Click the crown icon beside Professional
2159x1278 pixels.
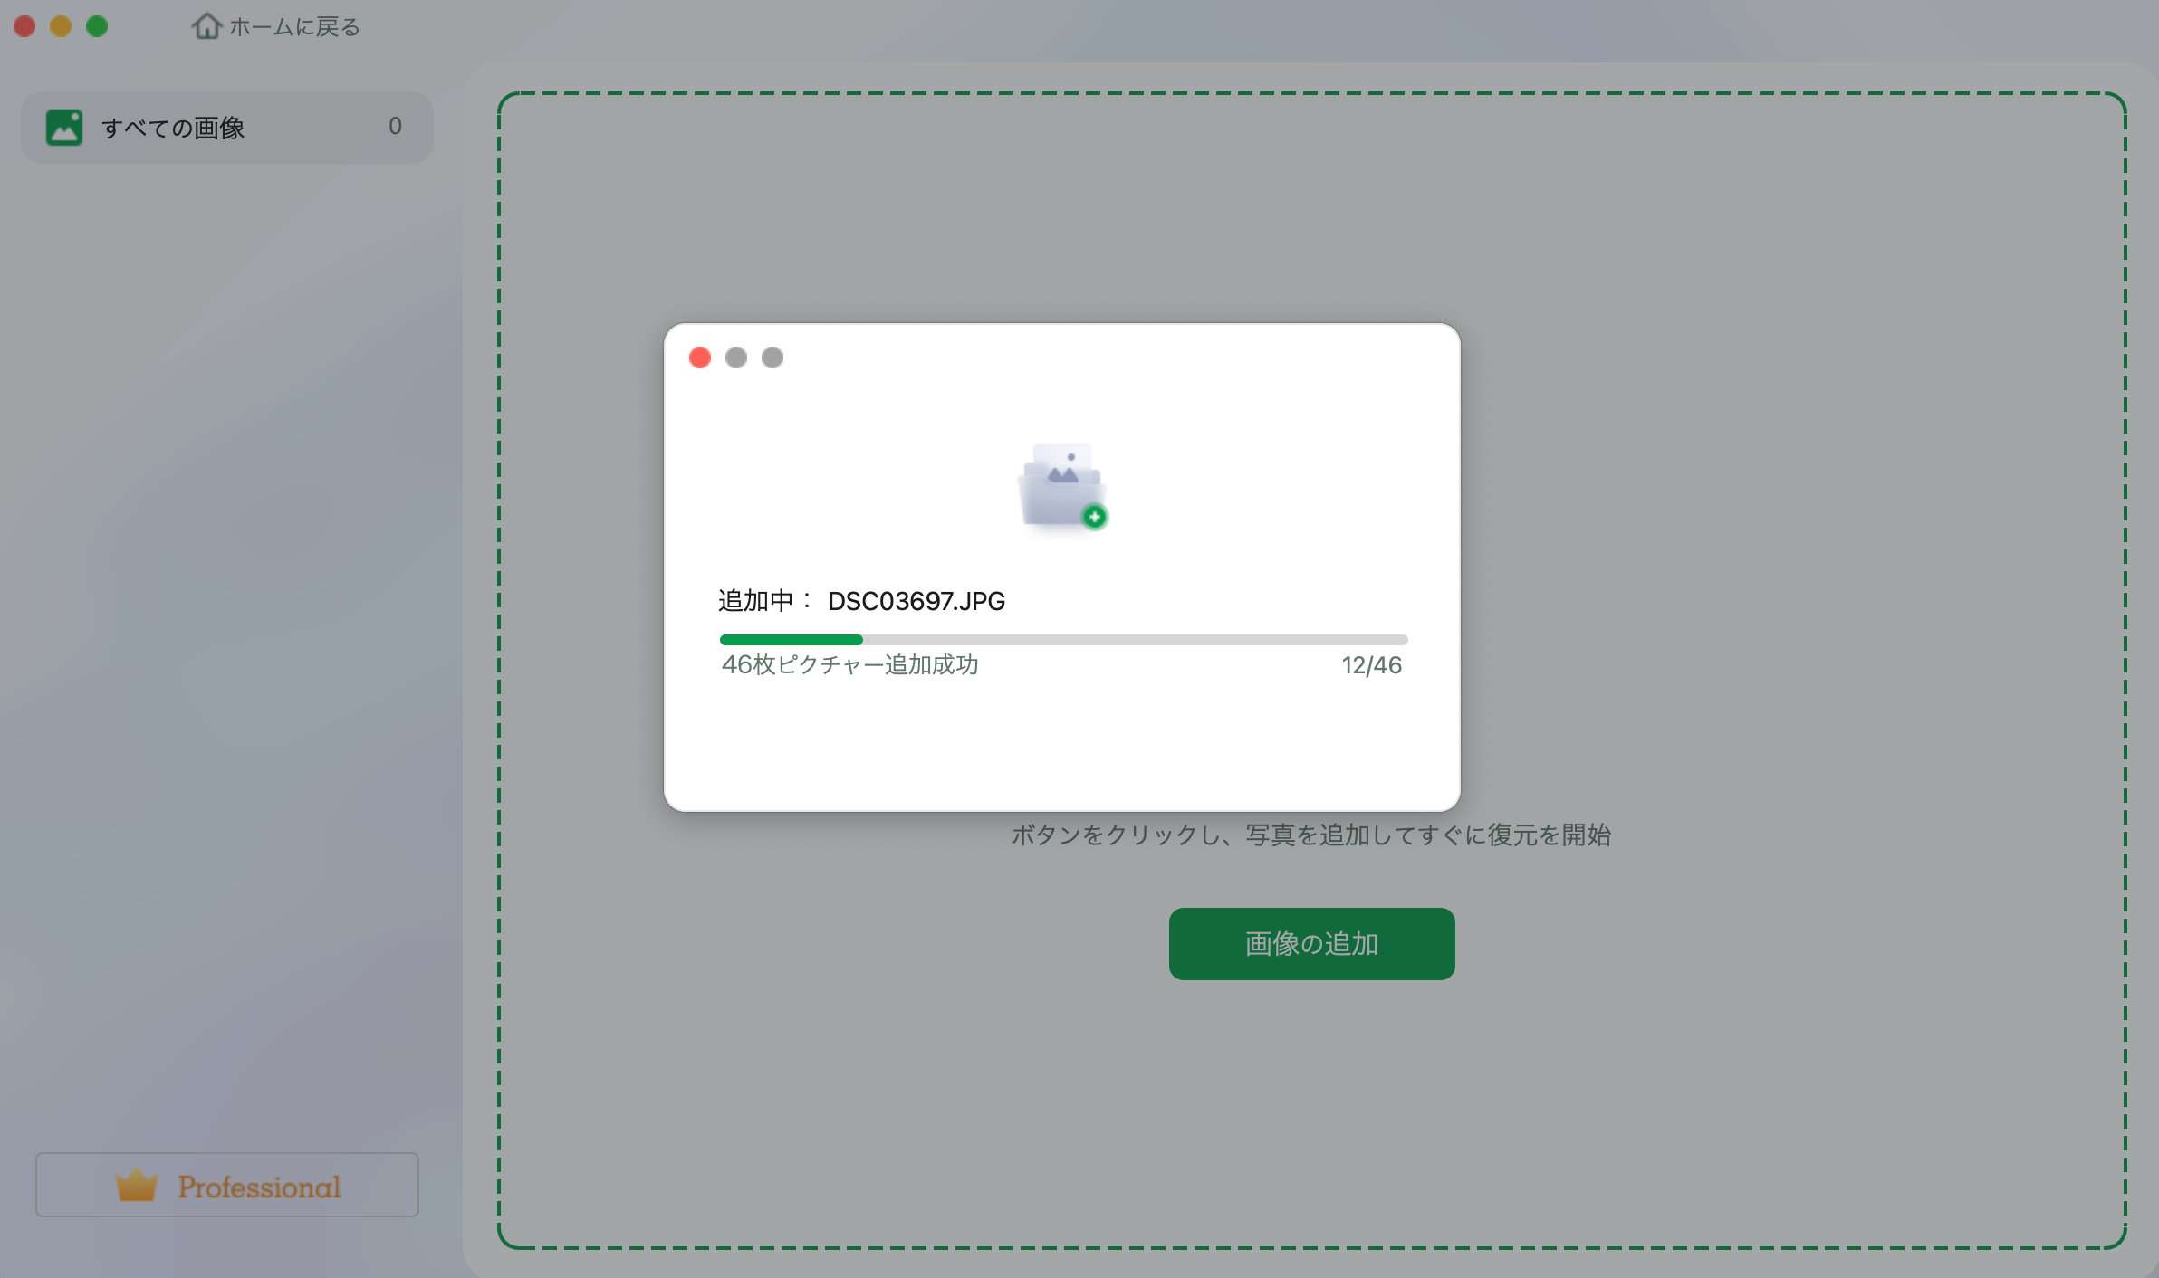pyautogui.click(x=137, y=1185)
